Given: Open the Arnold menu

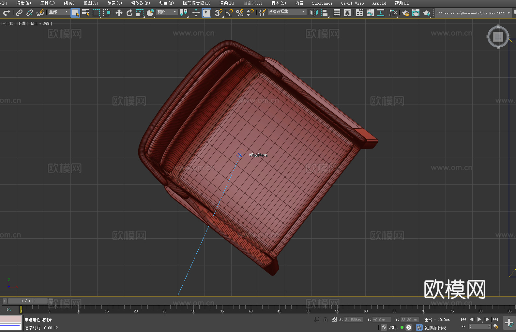Looking at the screenshot, I should tap(379, 3).
